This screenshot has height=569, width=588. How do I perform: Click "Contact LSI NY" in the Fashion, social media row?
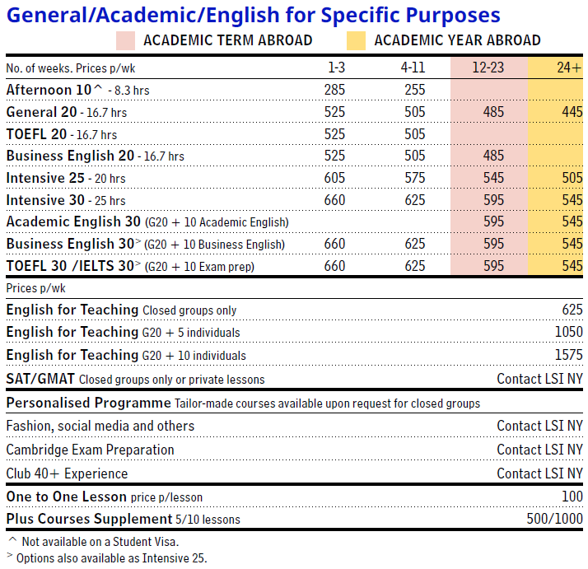click(x=539, y=426)
